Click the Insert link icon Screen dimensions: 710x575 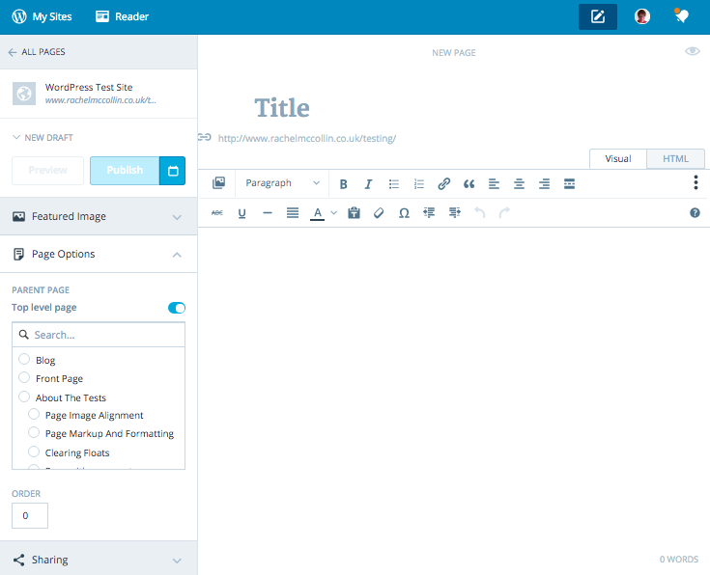(443, 183)
